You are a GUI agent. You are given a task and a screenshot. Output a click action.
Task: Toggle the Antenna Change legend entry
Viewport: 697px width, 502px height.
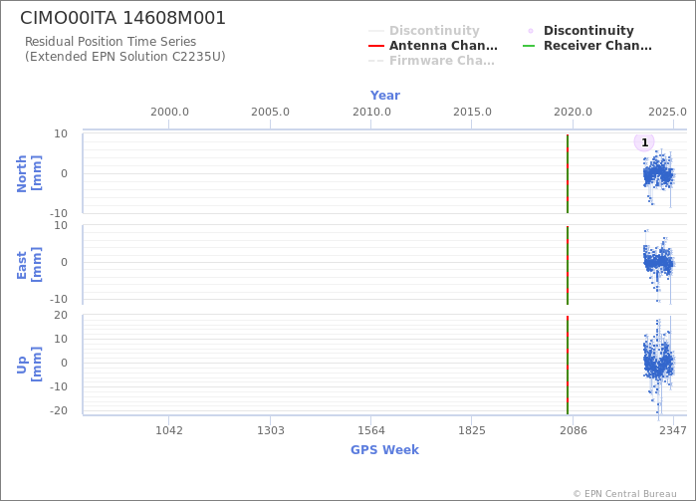432,46
